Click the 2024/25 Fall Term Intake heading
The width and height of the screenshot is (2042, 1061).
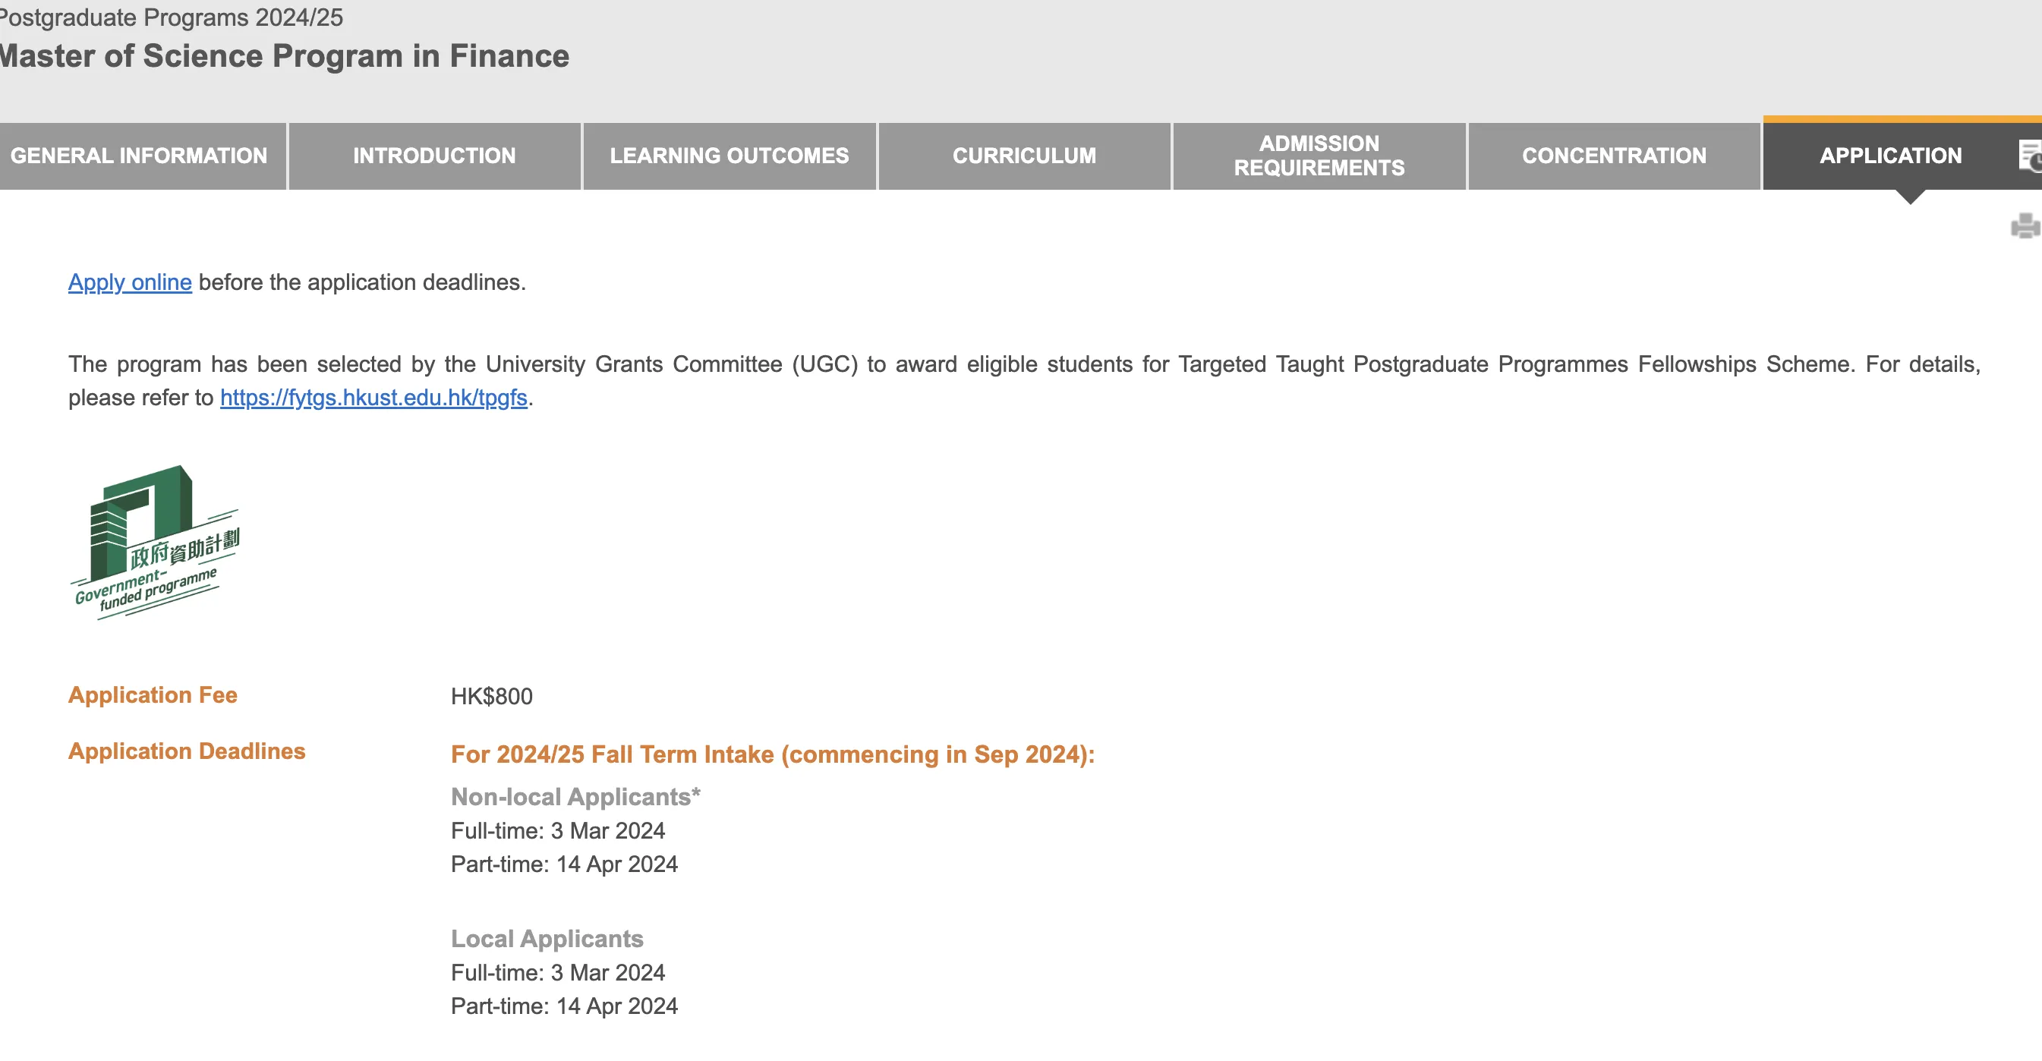(x=772, y=754)
